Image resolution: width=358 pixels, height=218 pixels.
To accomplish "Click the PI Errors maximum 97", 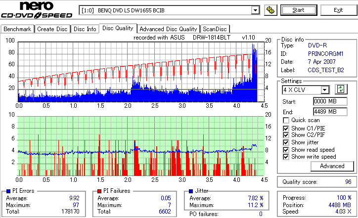I will click(x=76, y=205).
